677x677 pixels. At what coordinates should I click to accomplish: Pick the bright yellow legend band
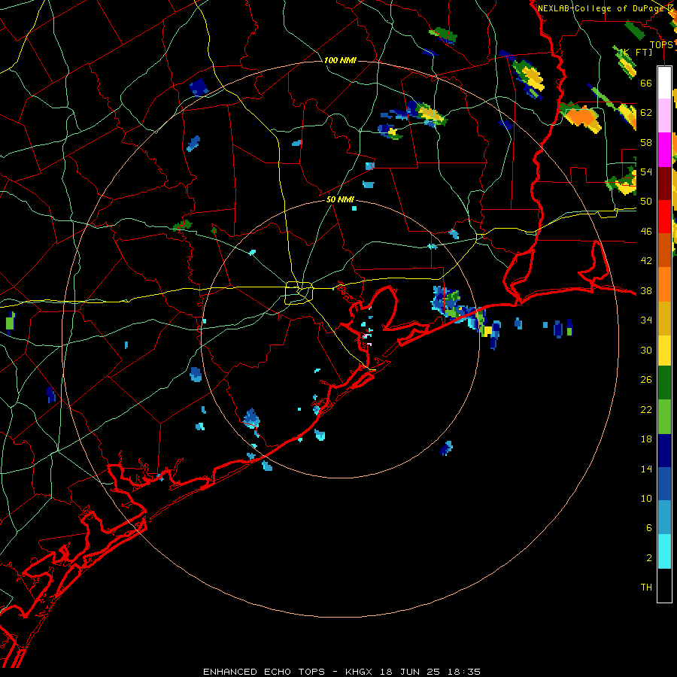coord(664,351)
